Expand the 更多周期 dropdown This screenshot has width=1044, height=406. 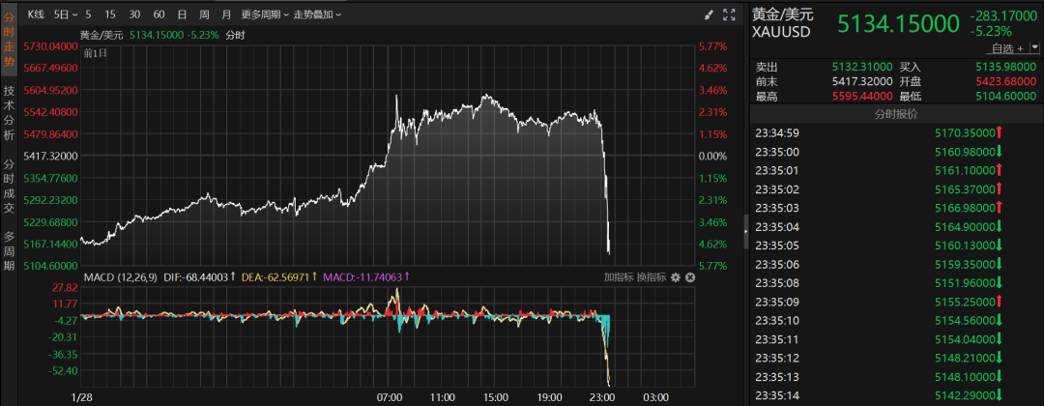[x=265, y=14]
